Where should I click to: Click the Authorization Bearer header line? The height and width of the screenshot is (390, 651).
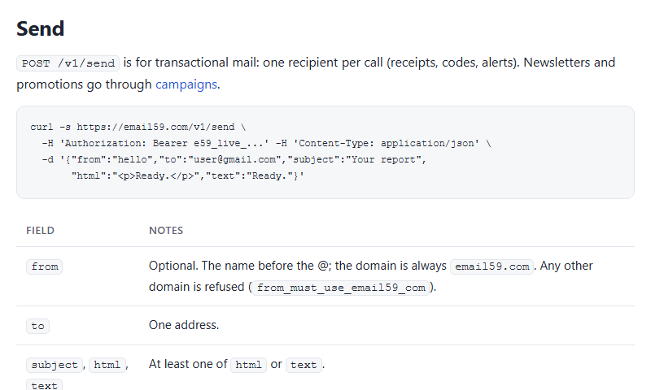pyautogui.click(x=267, y=143)
